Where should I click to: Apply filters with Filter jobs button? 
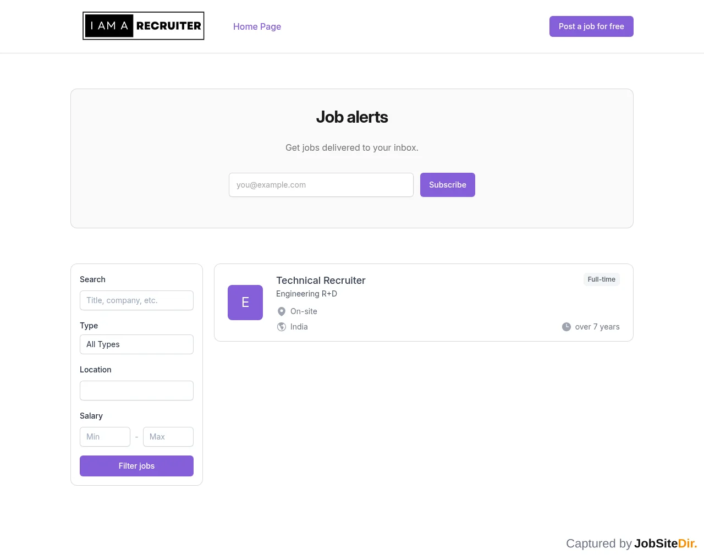click(136, 466)
